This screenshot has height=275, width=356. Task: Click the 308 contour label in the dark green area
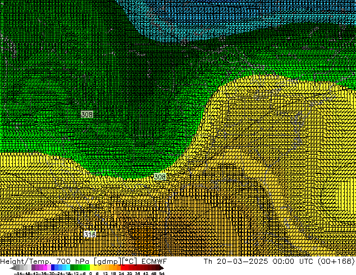(x=87, y=114)
